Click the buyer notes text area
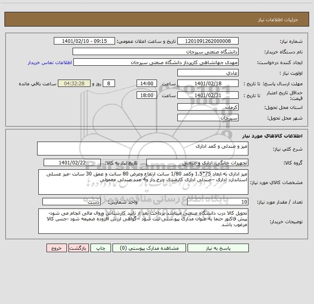 pyautogui.click(x=143, y=221)
